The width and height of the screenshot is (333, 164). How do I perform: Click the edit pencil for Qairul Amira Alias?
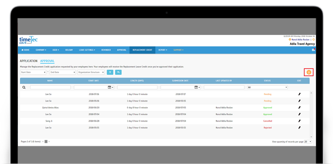click(299, 108)
